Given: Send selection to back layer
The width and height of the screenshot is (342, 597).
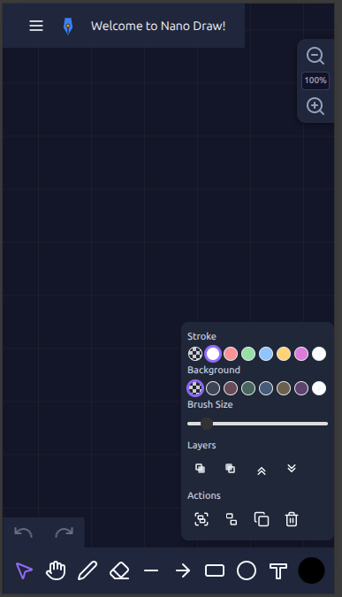Looking at the screenshot, I should [x=200, y=468].
